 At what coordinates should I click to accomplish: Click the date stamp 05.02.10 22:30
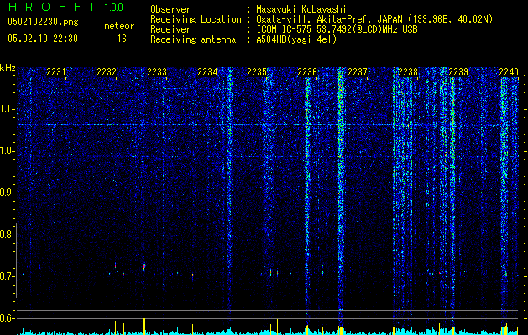click(x=43, y=39)
